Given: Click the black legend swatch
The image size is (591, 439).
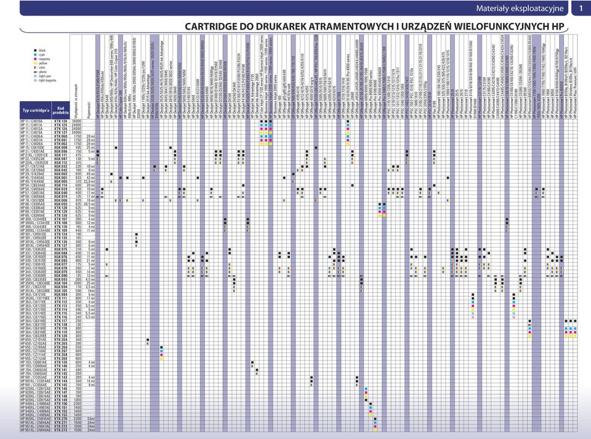Looking at the screenshot, I should pyautogui.click(x=35, y=50).
